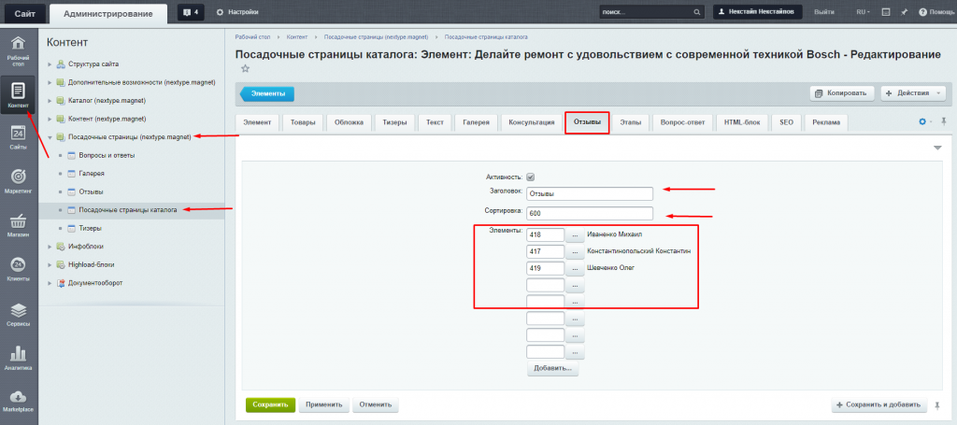Expand Дополнительные возможности (nextype.magnet) node
The width and height of the screenshot is (957, 425).
tap(50, 82)
